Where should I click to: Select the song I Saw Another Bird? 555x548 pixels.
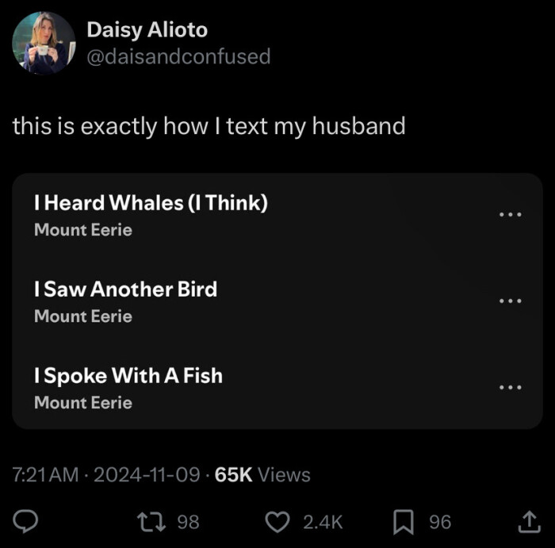(126, 289)
